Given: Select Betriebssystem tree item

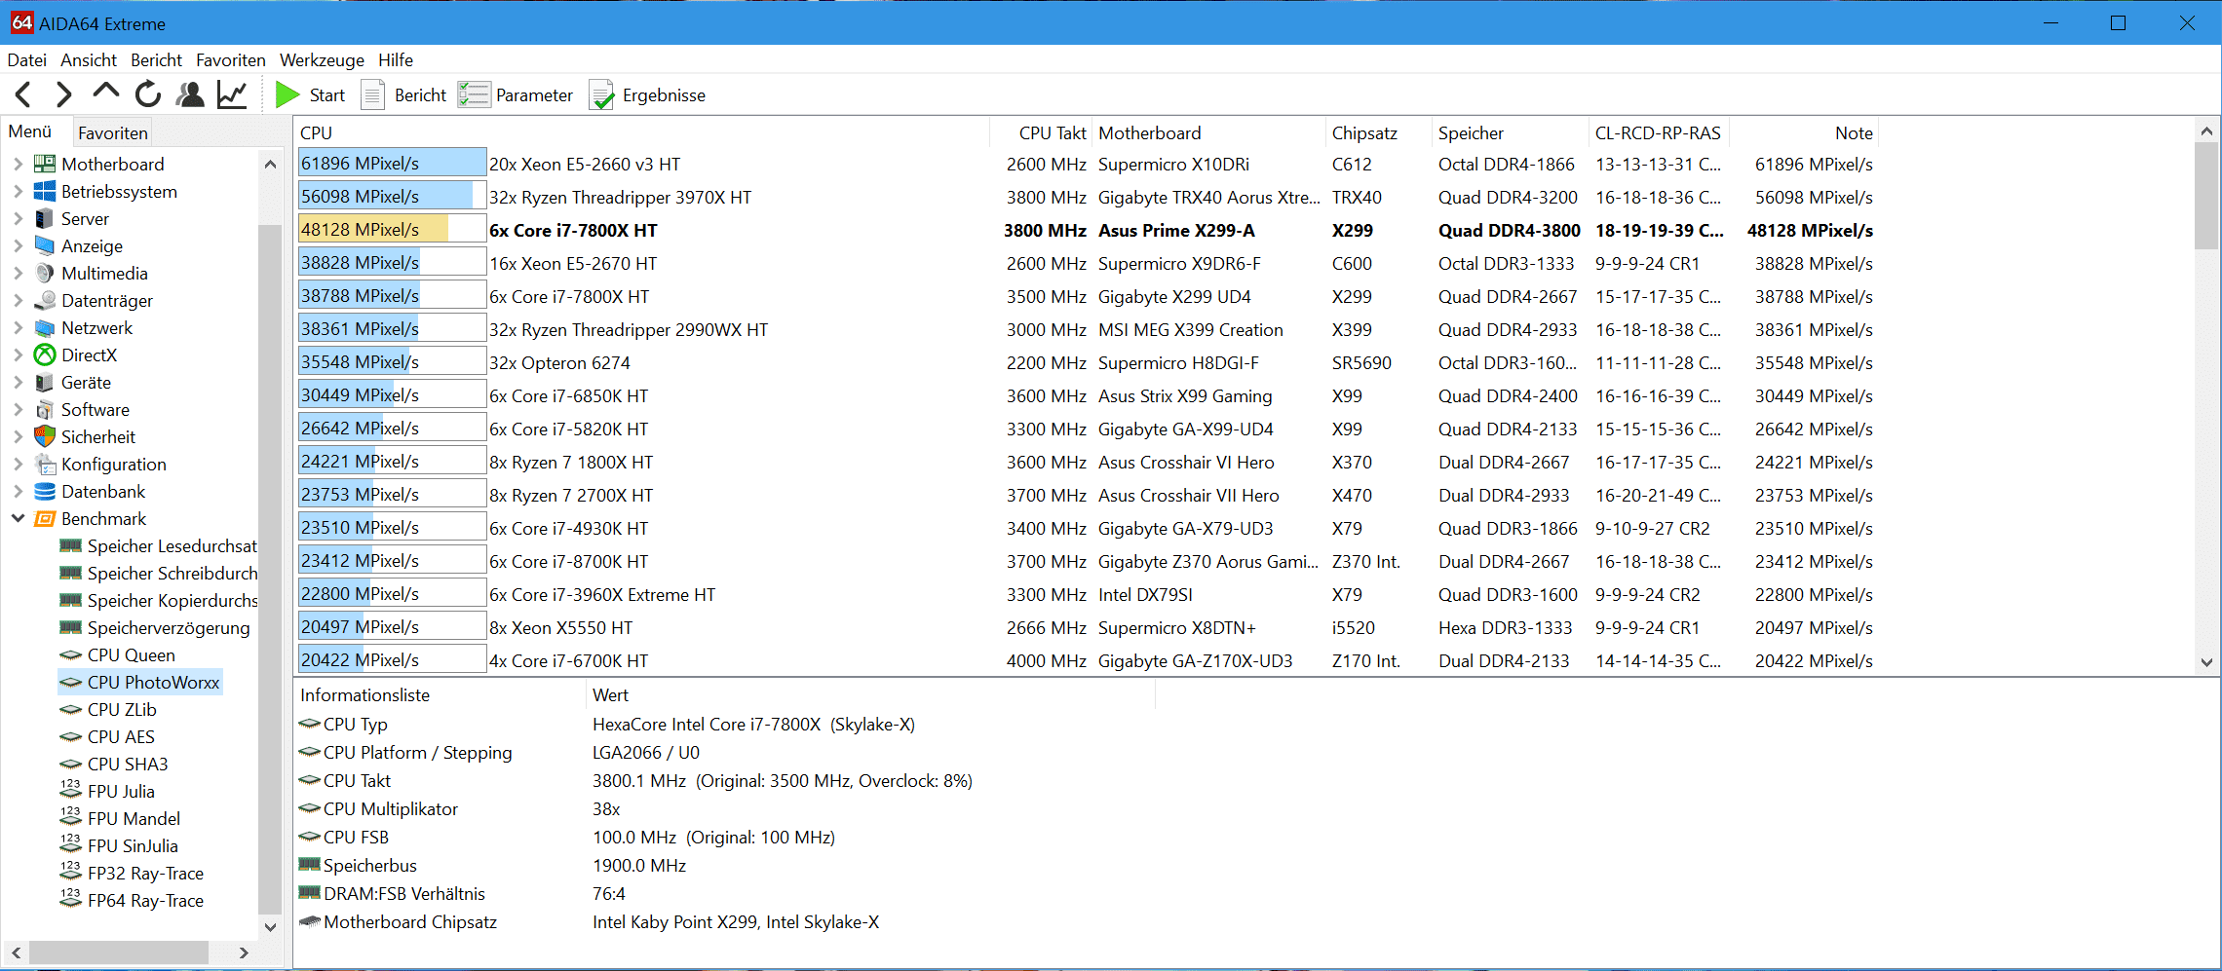Looking at the screenshot, I should 119,191.
